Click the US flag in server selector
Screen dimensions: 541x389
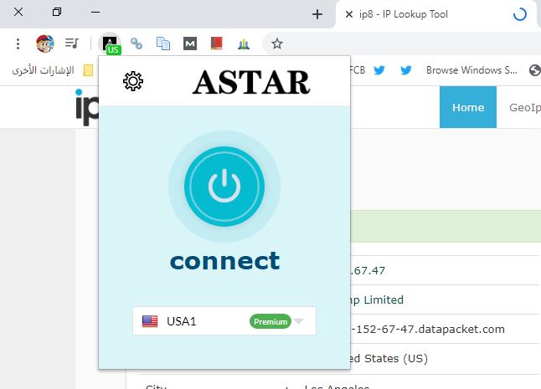tap(150, 321)
